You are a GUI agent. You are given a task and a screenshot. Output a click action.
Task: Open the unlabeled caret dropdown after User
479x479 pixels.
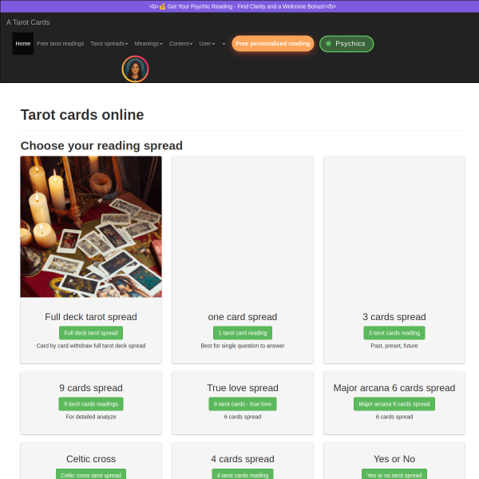click(224, 44)
